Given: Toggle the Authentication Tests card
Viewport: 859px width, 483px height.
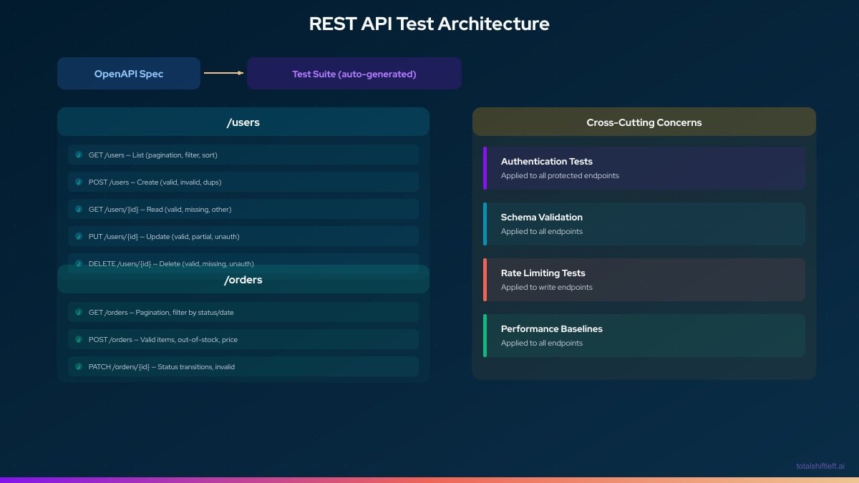Looking at the screenshot, I should [x=644, y=167].
